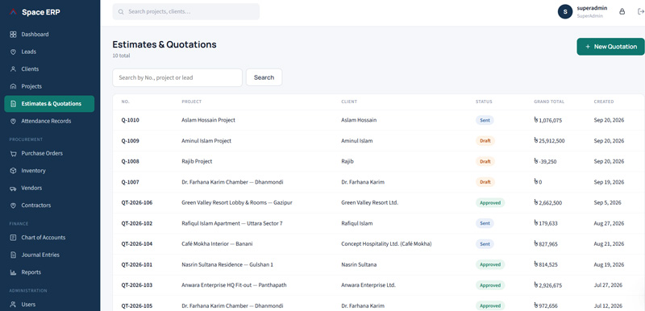Click the Reports bar chart icon
Screen dimensions: 645x311
click(x=13, y=272)
